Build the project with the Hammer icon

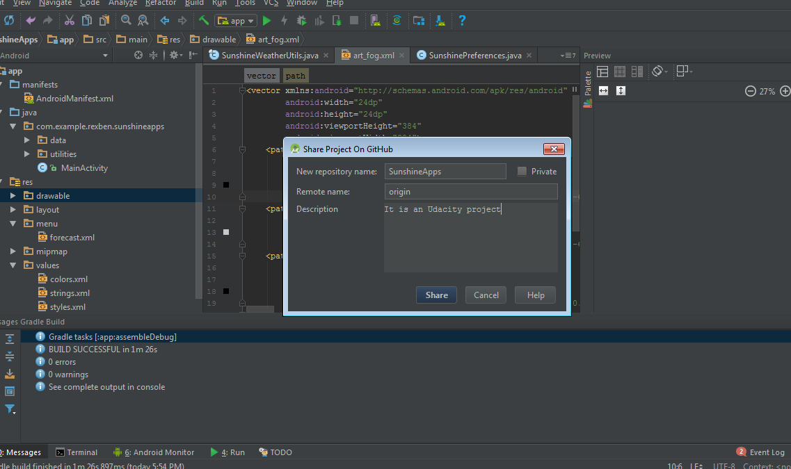click(x=204, y=20)
